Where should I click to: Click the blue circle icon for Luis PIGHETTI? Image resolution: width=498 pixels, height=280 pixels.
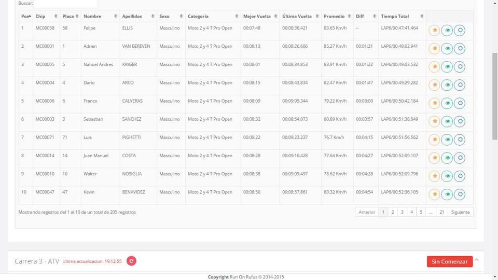coord(460,139)
